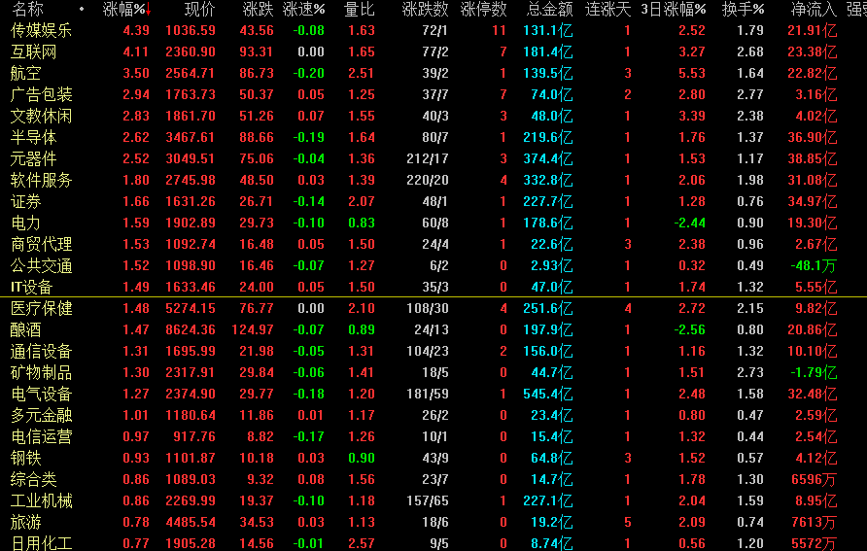867x551 pixels.
Task: Click 电气设备 total amount 545.4亿
Action: (548, 394)
